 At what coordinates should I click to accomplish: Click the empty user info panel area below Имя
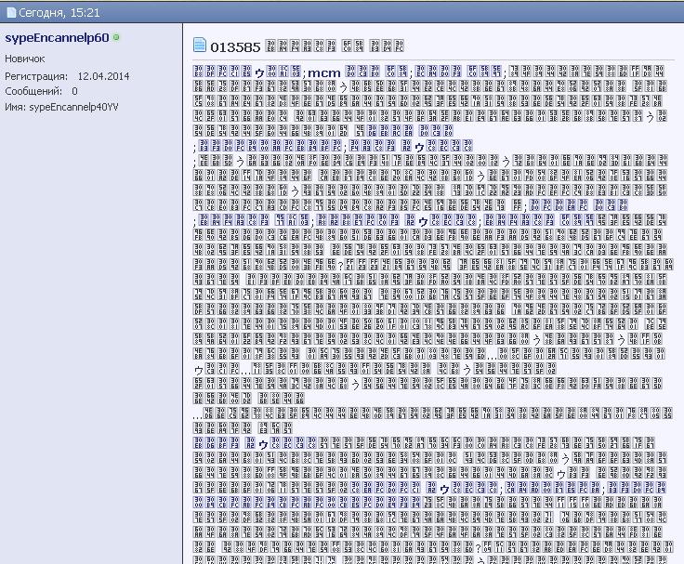tap(91, 325)
